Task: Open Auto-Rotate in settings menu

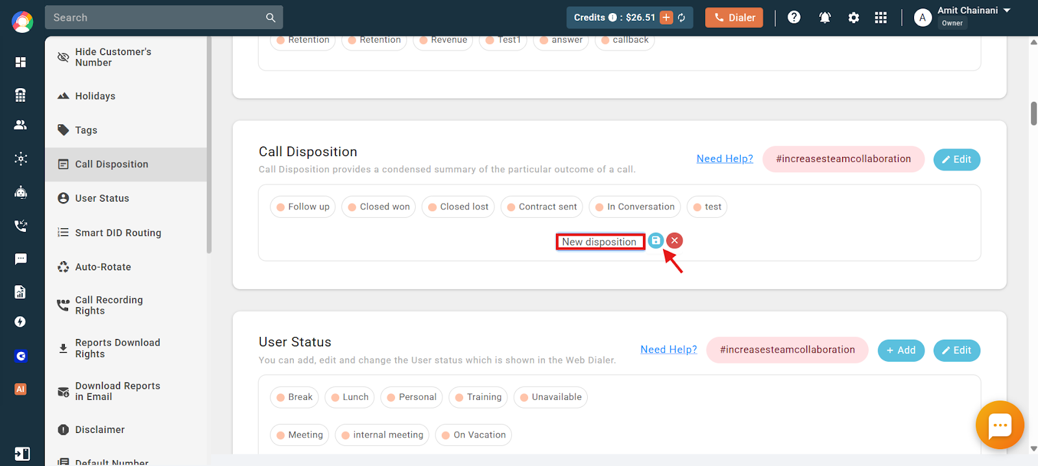Action: (x=126, y=267)
